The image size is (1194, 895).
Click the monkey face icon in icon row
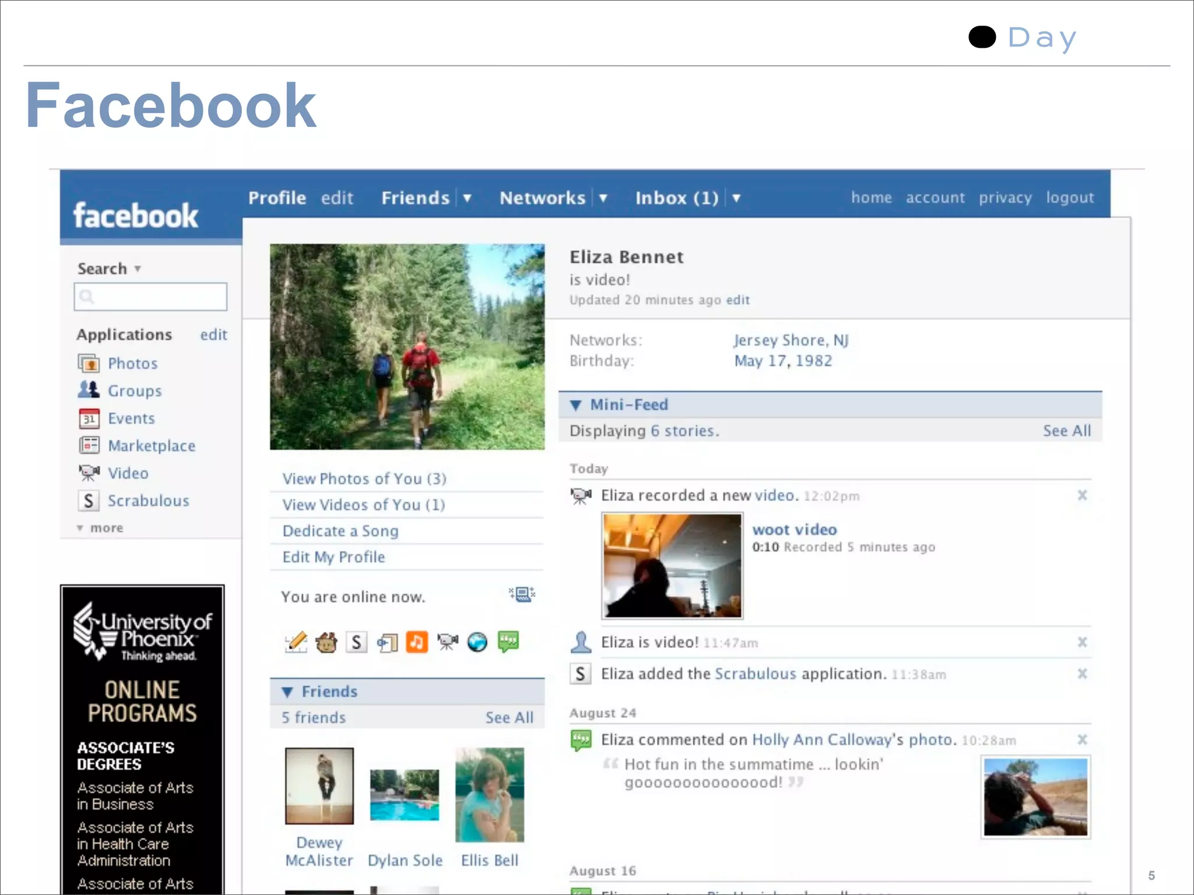(326, 643)
